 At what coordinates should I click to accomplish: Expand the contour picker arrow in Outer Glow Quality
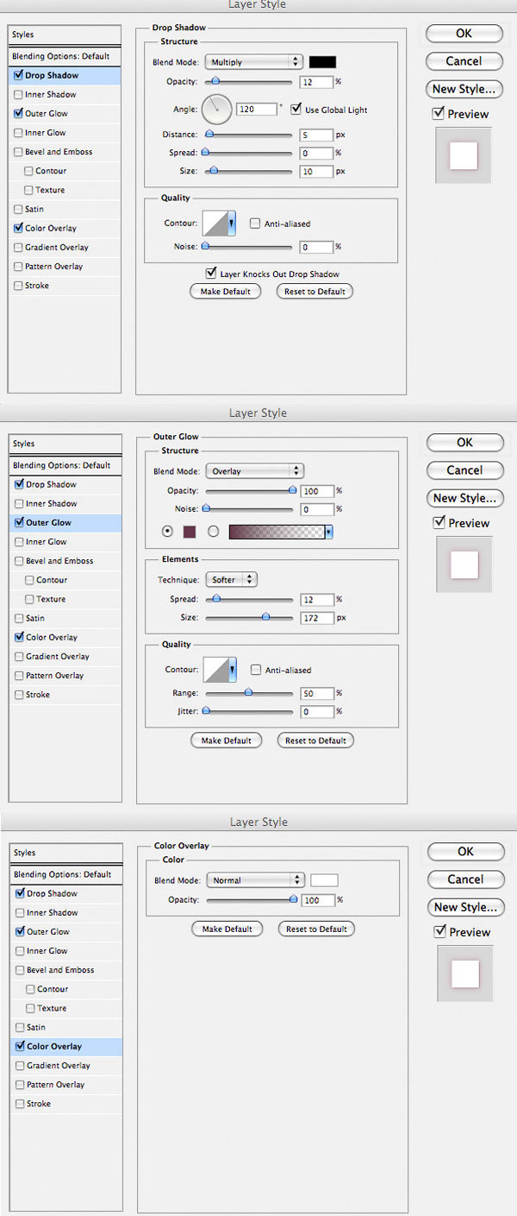click(233, 671)
